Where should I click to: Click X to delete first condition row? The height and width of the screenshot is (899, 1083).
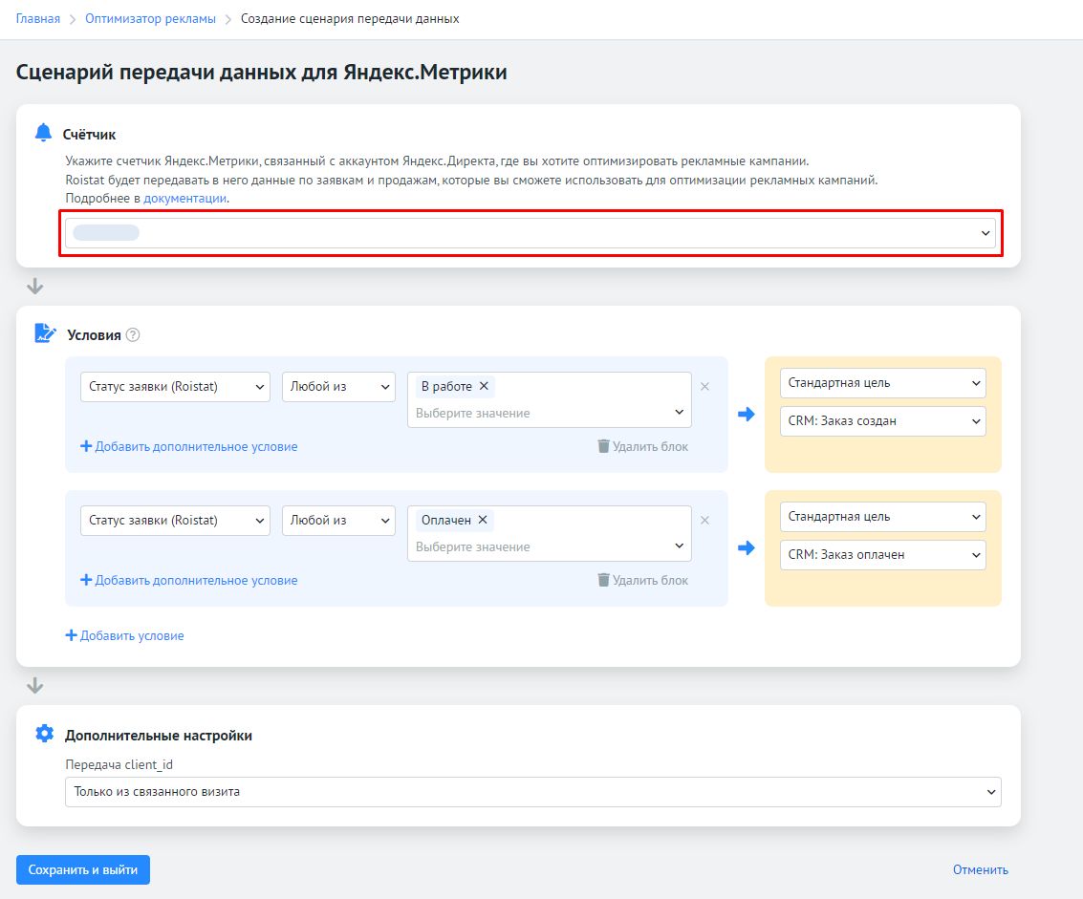pyautogui.click(x=705, y=387)
